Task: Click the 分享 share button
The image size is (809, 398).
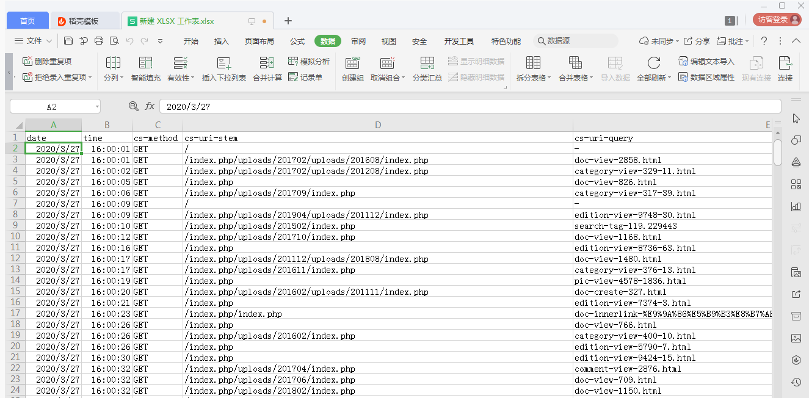Action: pos(697,41)
